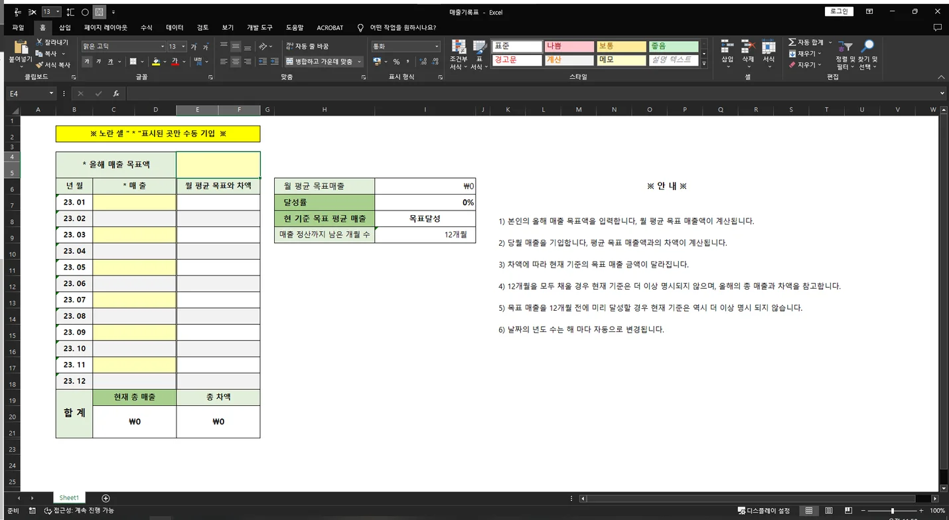Switch to page layout view in status bar
Viewport: 949px width, 520px height.
(x=829, y=511)
